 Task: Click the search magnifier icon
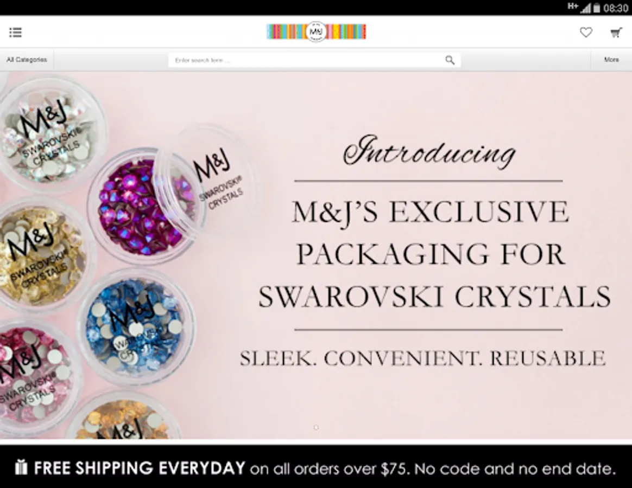click(x=450, y=60)
